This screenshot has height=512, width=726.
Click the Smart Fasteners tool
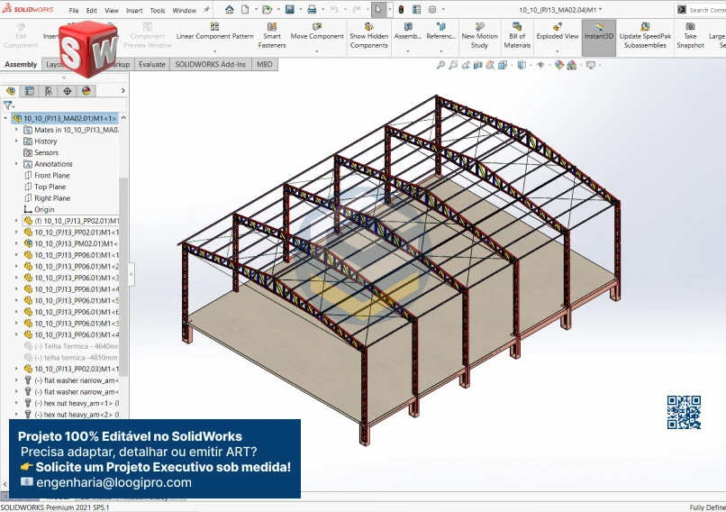click(x=272, y=36)
